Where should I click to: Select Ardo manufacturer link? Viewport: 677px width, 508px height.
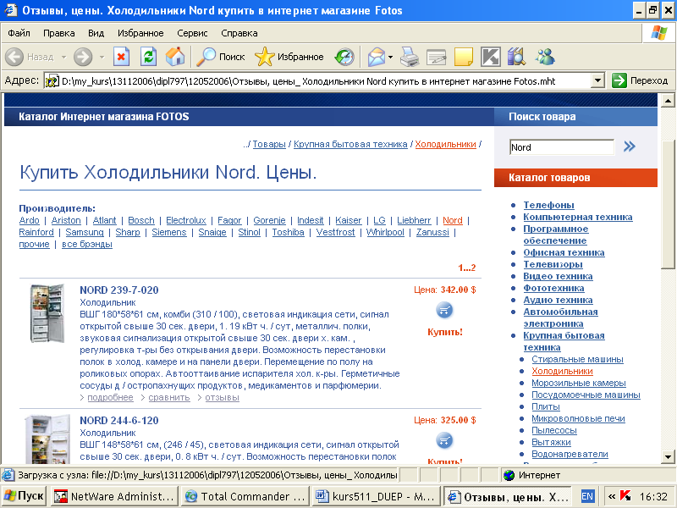30,220
